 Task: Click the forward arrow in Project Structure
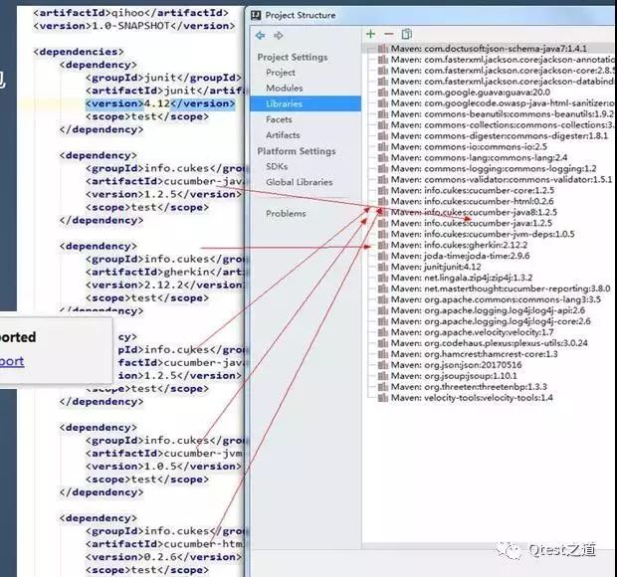[x=279, y=36]
